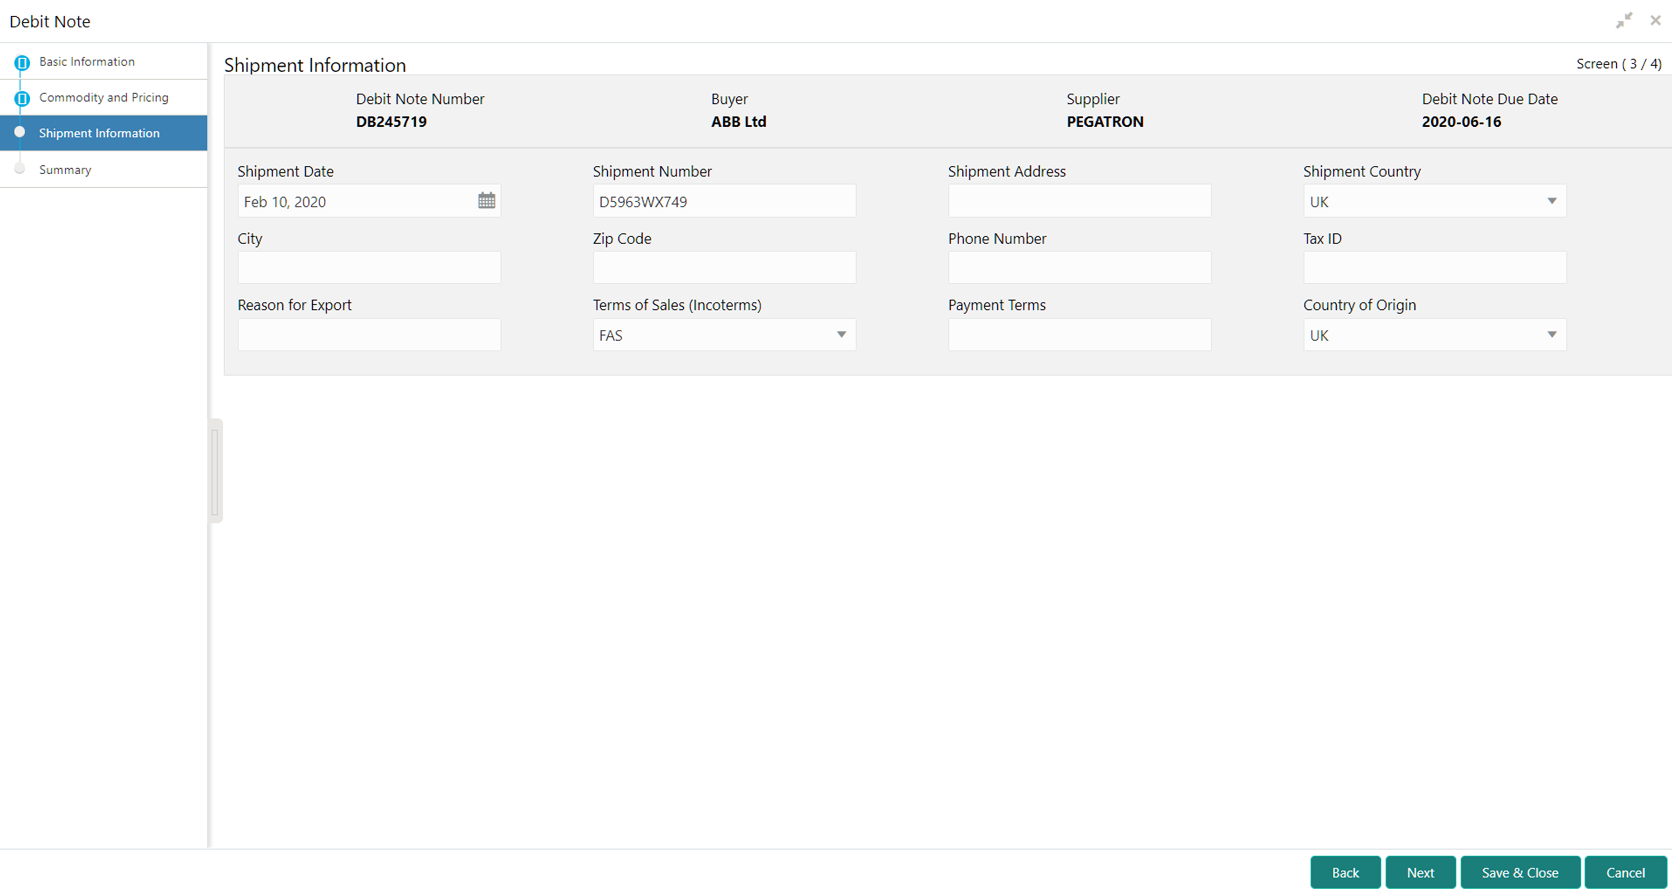Viewport: 1672px width, 893px height.
Task: Click the close icon top right corner
Action: tap(1655, 20)
